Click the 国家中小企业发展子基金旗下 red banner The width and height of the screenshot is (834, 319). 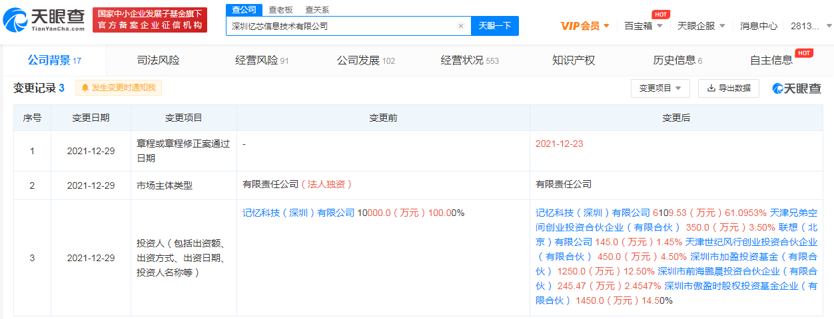tap(150, 20)
